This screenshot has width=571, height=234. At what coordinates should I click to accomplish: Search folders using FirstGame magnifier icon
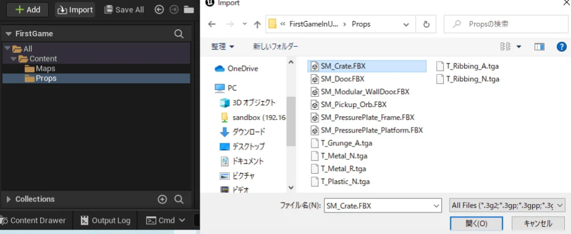(179, 34)
